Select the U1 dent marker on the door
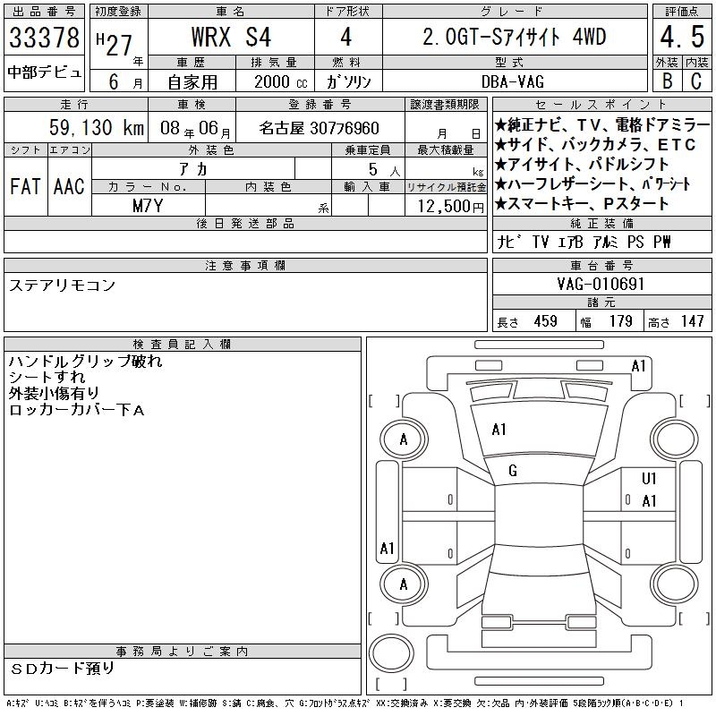The height and width of the screenshot is (716, 716). (x=649, y=479)
